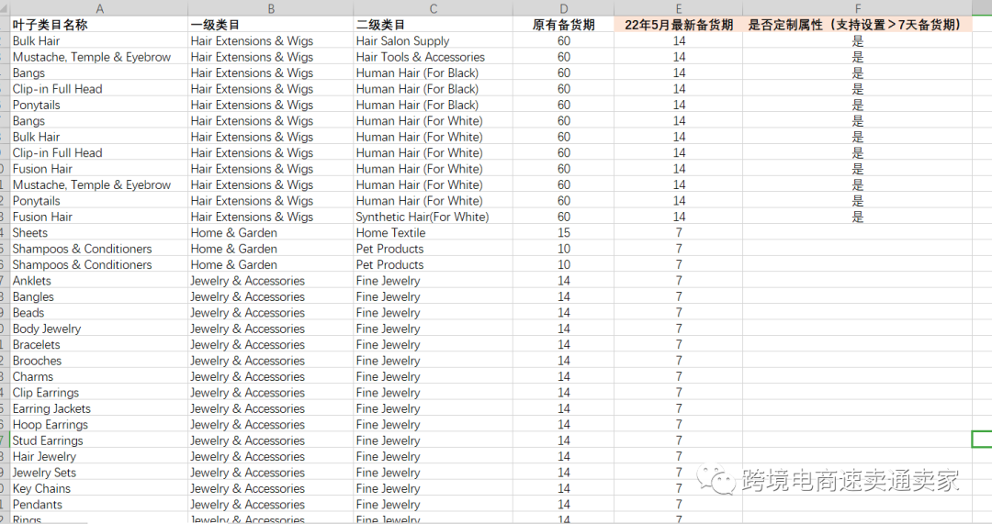Screen dimensions: 992x524
Task: Select the Anklets cell
Action: pyautogui.click(x=99, y=281)
